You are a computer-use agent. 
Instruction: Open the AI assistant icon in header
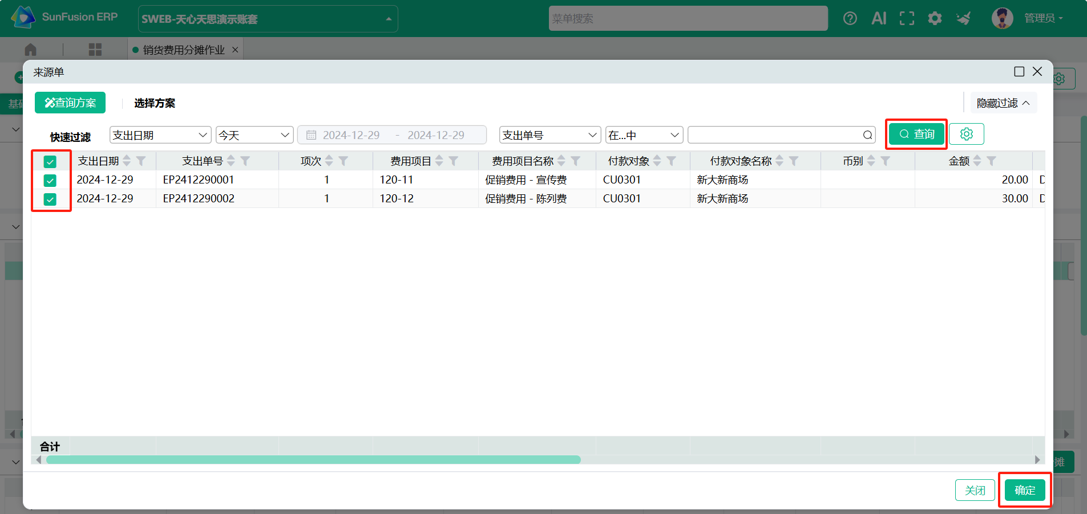point(879,18)
